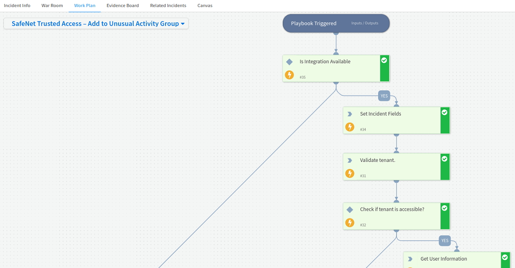Screen dimensions: 515x268
Task: Click lightning bolt icon on Is Integration Available
Action: pyautogui.click(x=289, y=75)
